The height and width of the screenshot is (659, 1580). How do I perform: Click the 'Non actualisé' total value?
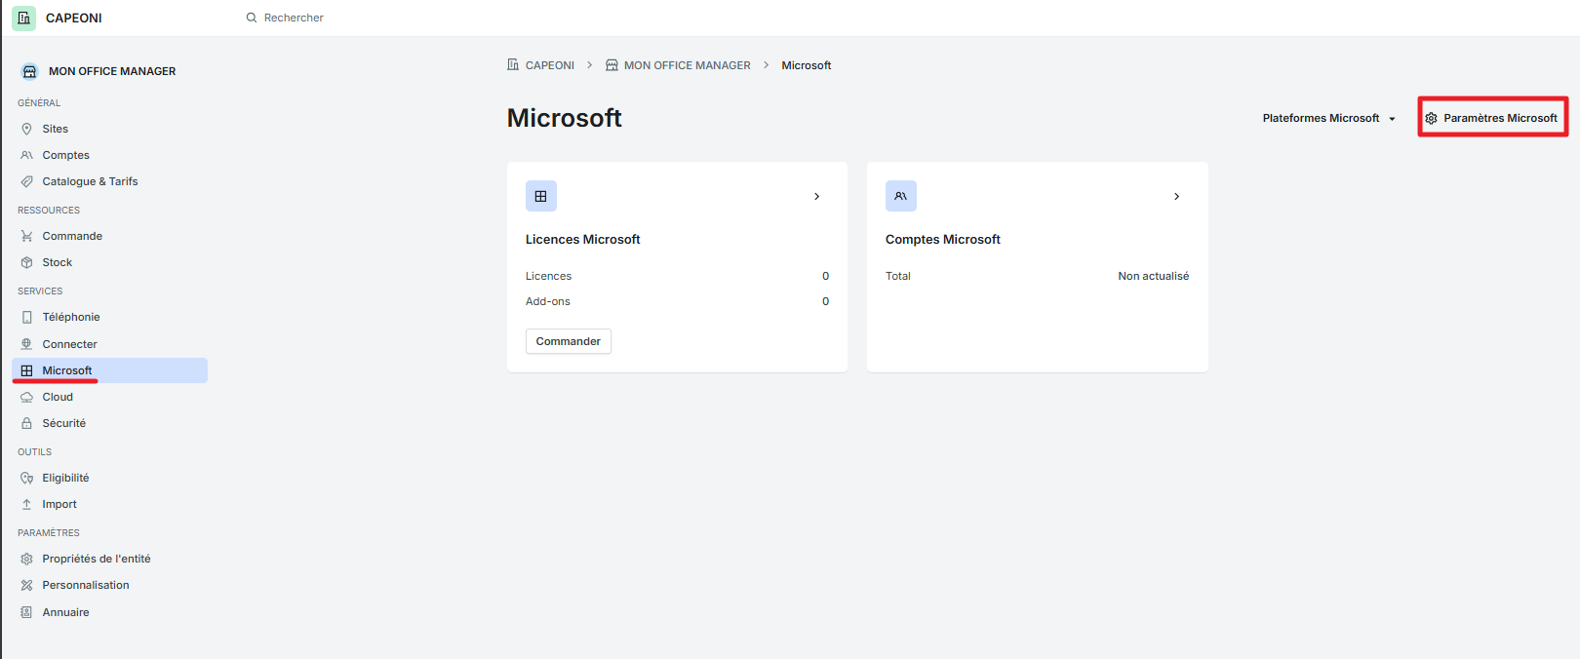[1154, 276]
